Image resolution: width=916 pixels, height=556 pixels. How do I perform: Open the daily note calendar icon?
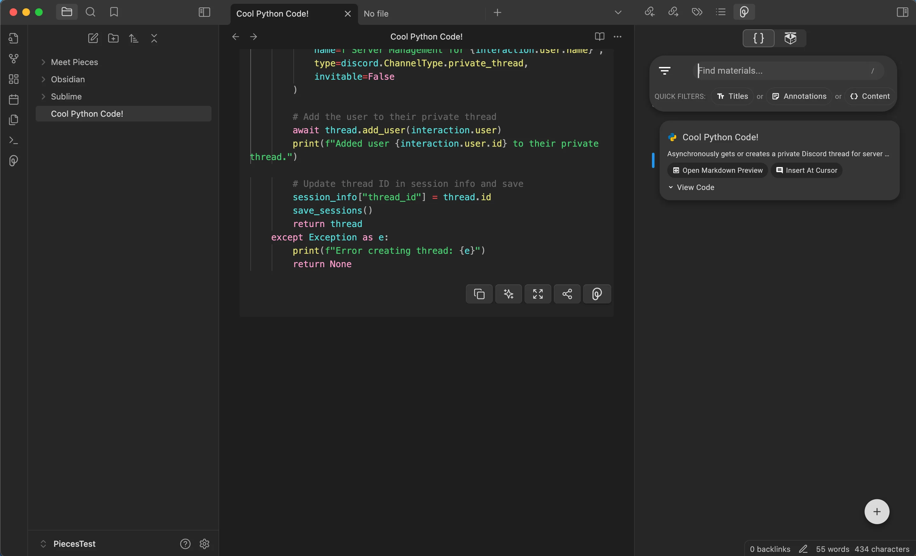click(x=13, y=99)
